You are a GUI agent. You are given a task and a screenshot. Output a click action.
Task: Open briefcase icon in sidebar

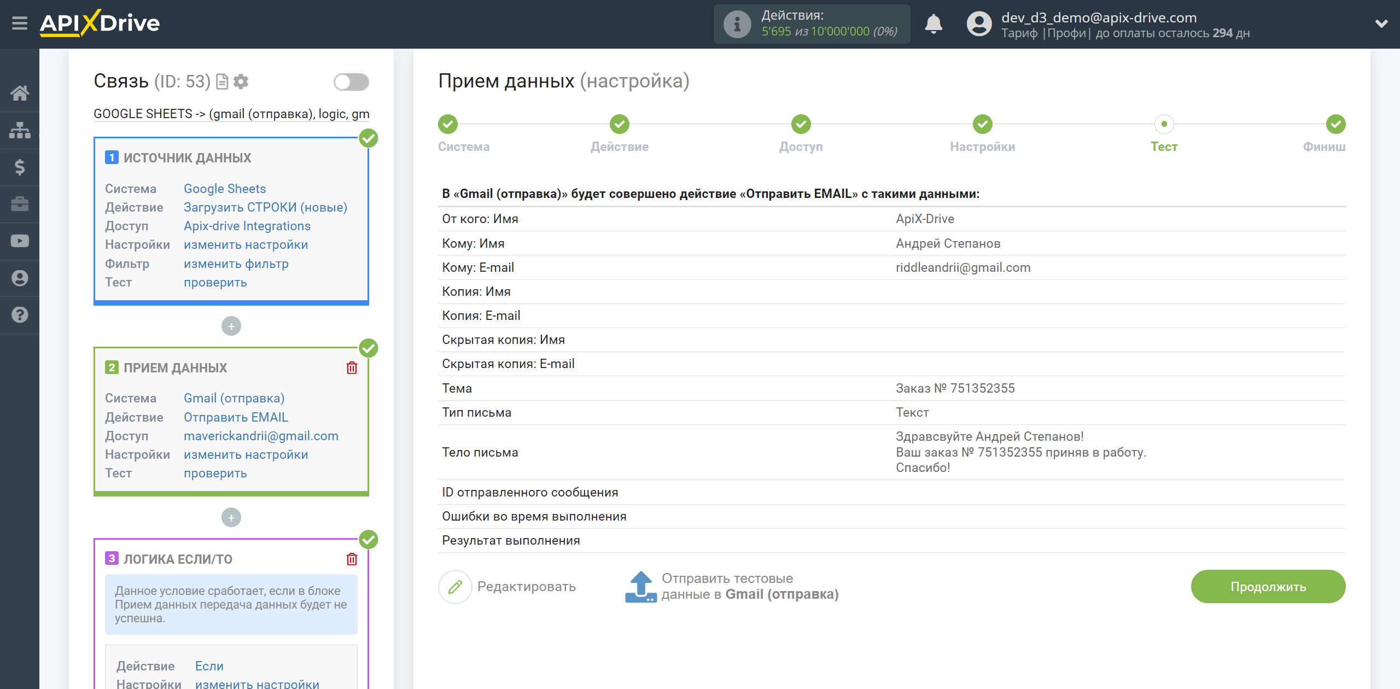point(20,204)
